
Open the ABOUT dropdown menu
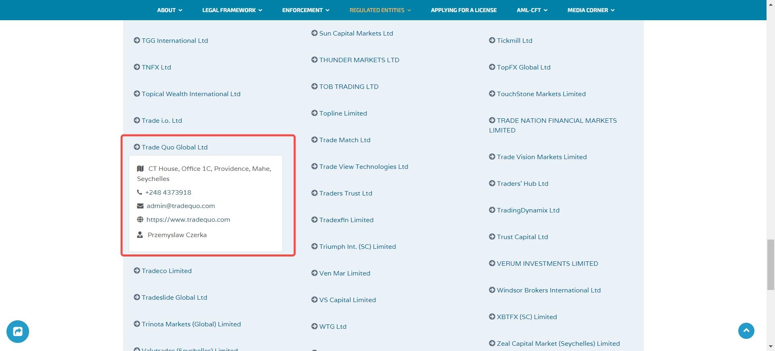(170, 10)
